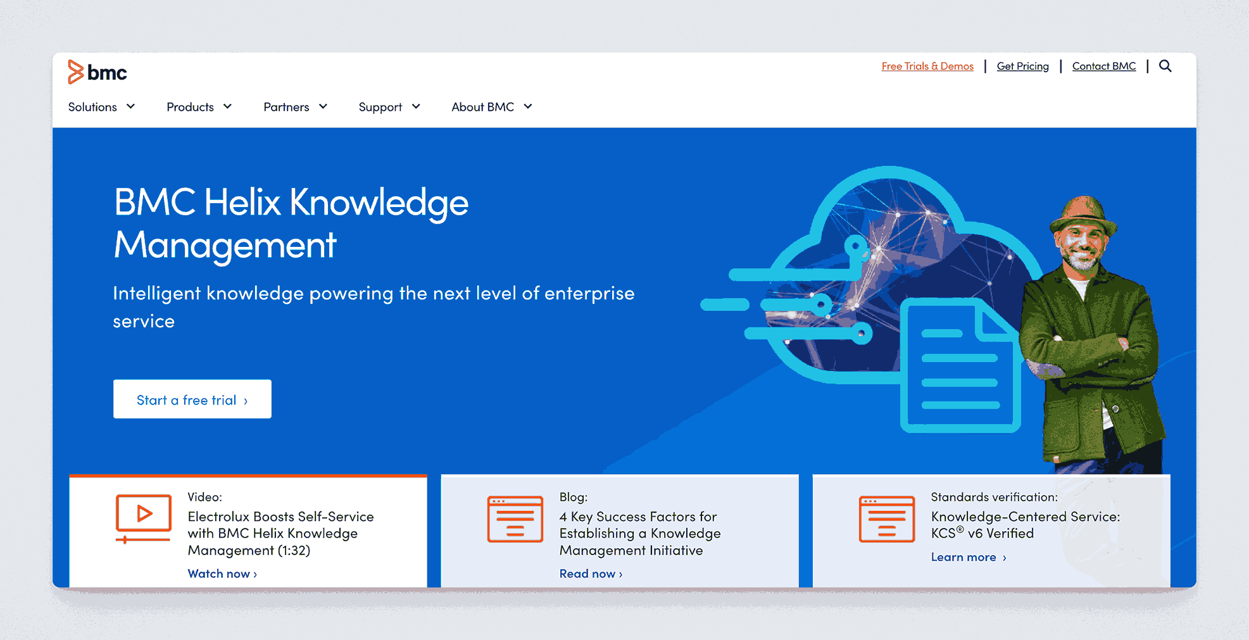Go to the Contact BMC link
This screenshot has width=1249, height=640.
(1104, 66)
